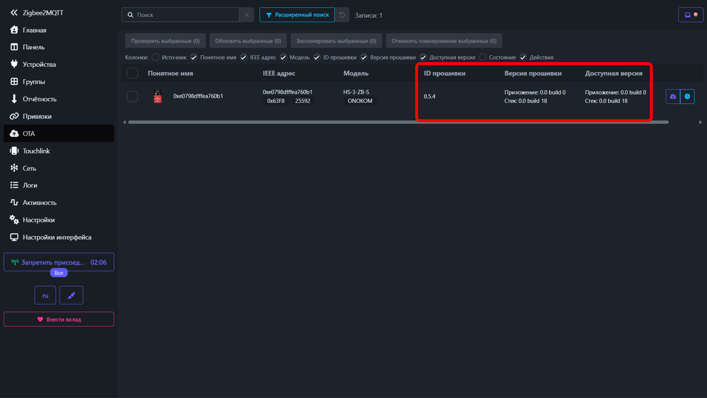707x398 pixels.
Task: Click the horizontal table scrollbar
Action: pyautogui.click(x=398, y=122)
